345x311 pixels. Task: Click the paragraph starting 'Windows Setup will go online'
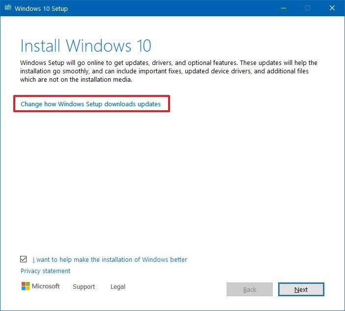(x=169, y=71)
